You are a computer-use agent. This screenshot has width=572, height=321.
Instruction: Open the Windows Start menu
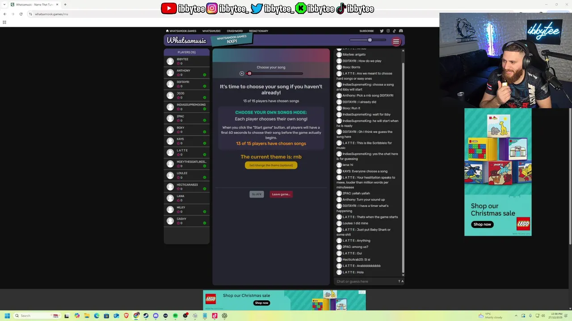pyautogui.click(x=7, y=316)
